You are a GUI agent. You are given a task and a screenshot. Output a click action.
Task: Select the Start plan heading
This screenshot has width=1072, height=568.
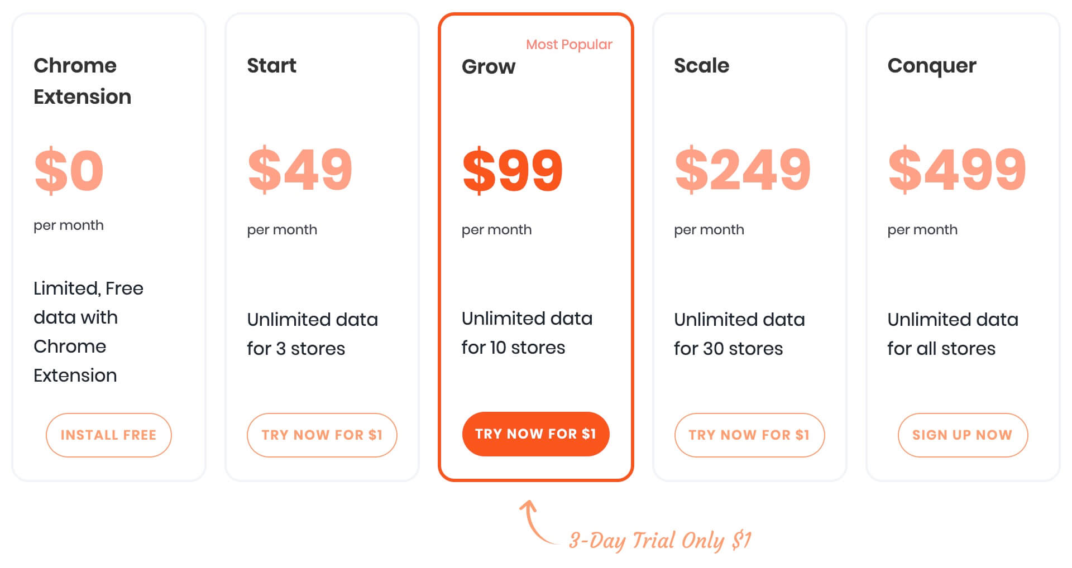[271, 65]
